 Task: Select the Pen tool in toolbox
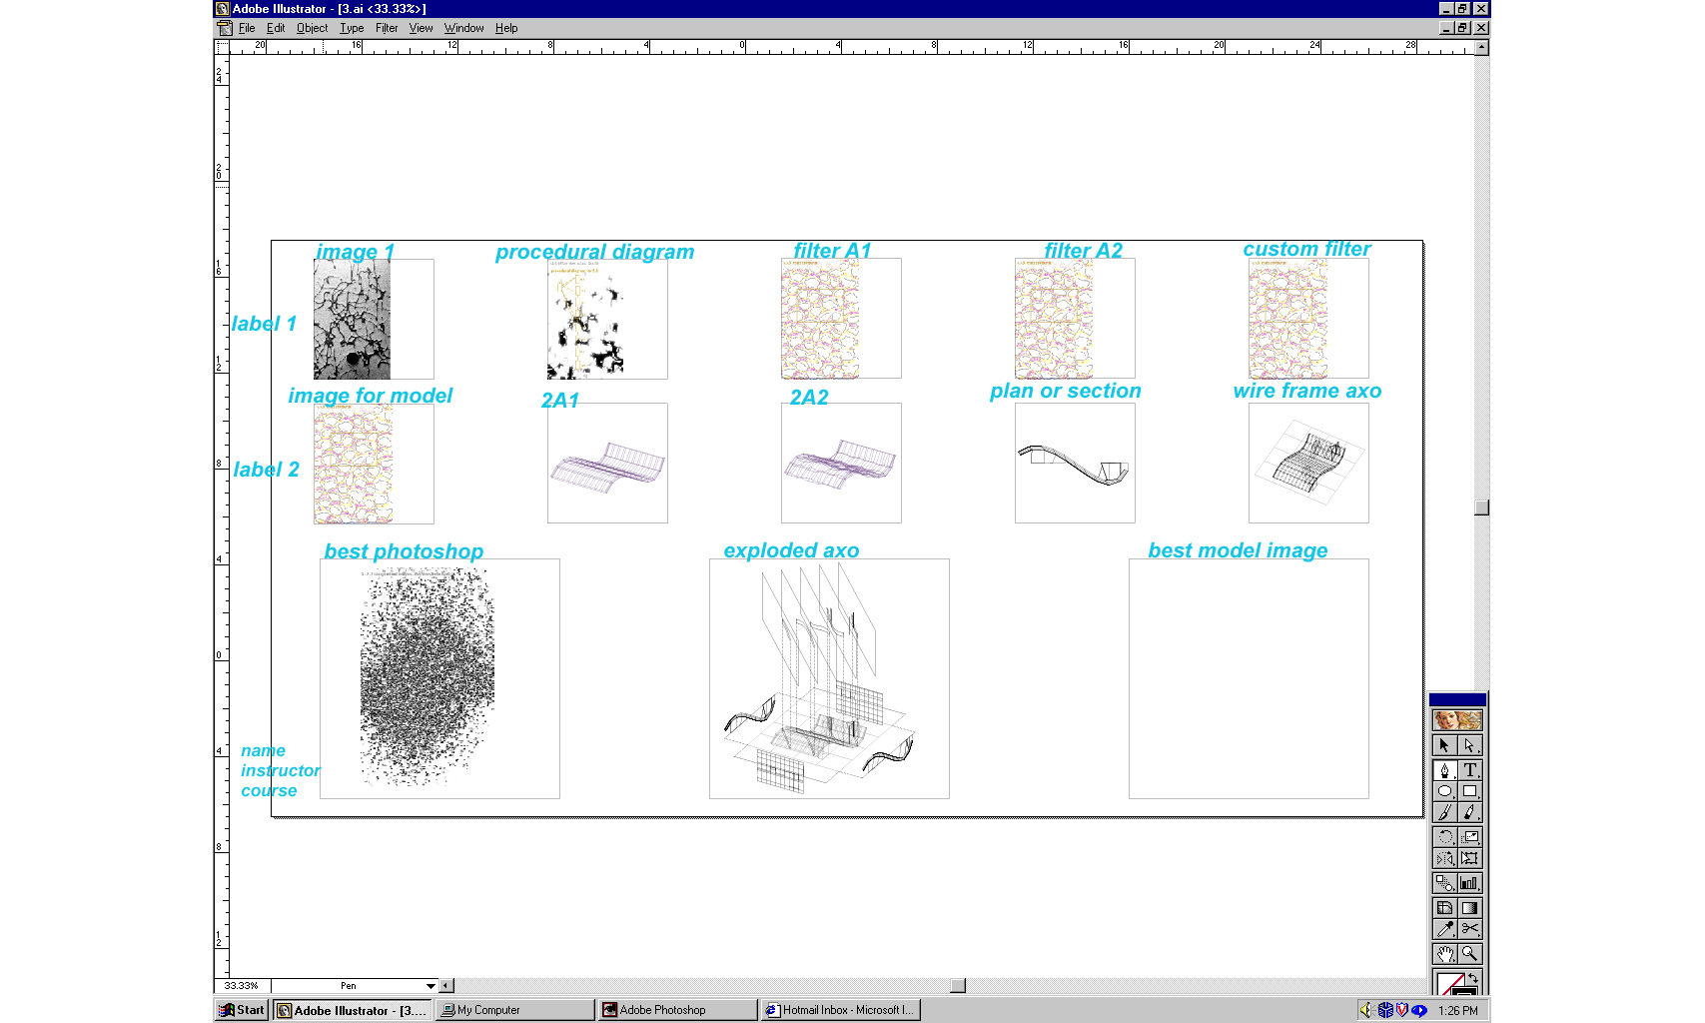tap(1444, 770)
